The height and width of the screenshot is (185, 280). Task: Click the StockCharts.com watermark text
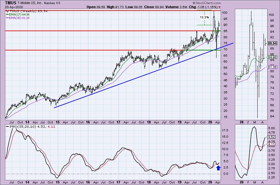(207, 3)
